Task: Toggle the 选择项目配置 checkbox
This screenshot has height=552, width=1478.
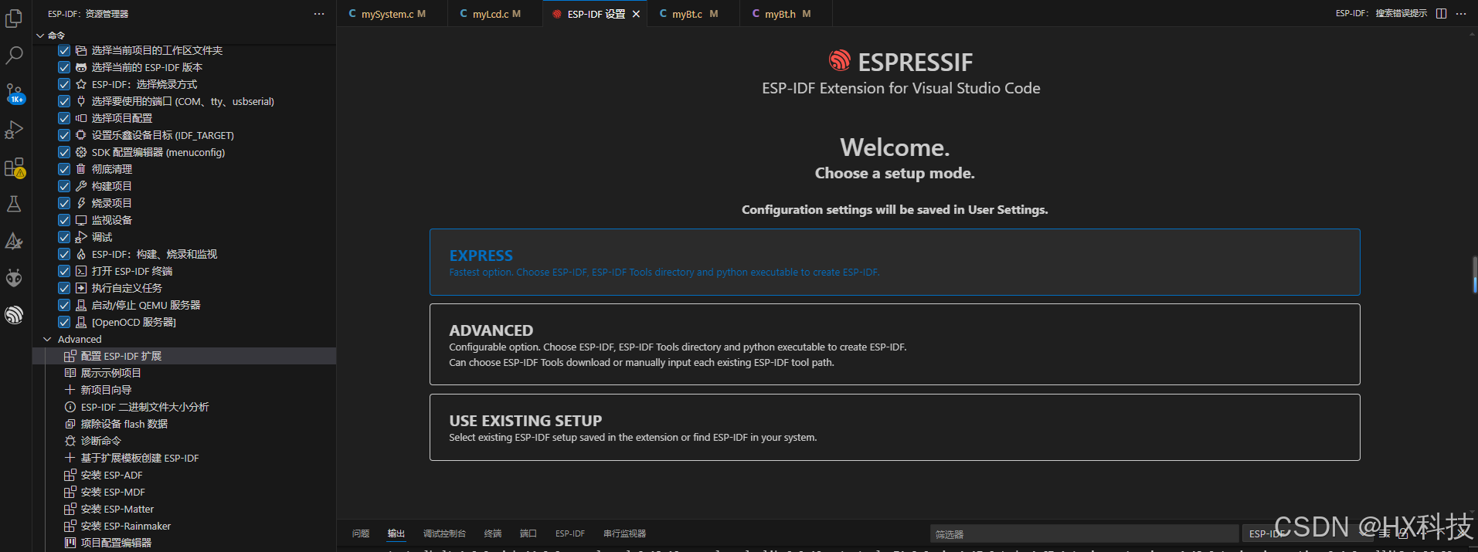Action: coord(64,118)
